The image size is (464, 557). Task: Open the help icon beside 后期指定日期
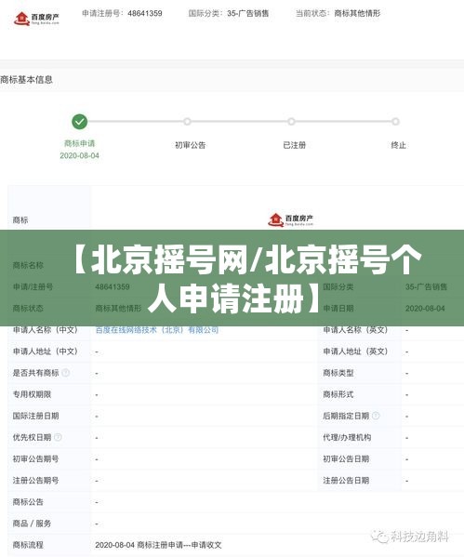tap(376, 416)
